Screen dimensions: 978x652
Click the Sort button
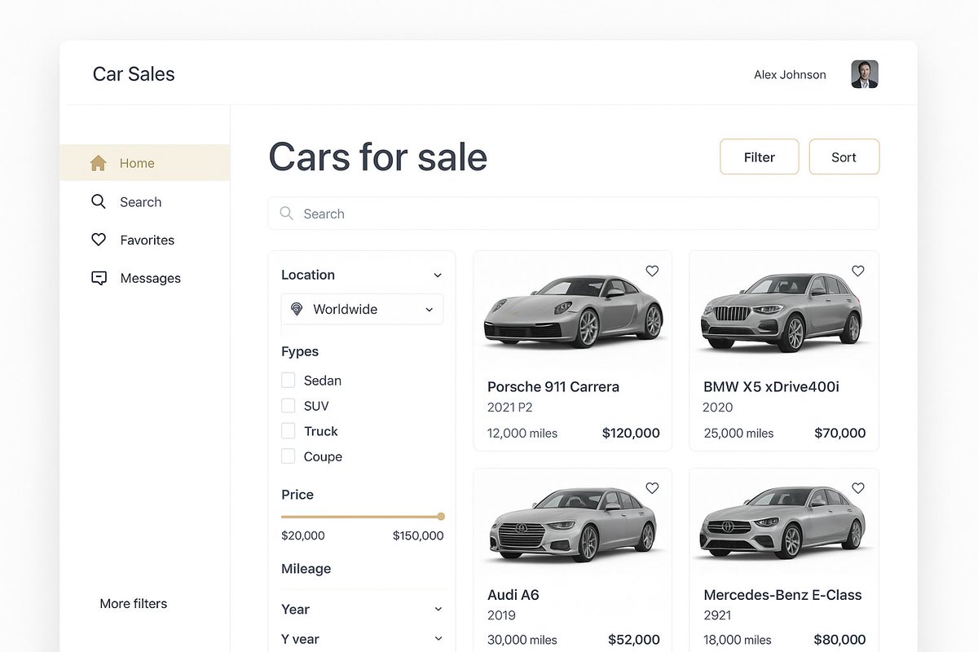(x=844, y=156)
